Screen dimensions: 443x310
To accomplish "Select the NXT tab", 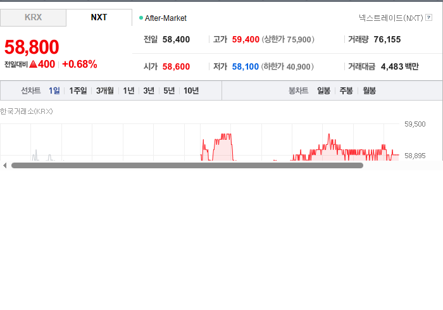I will click(x=99, y=18).
